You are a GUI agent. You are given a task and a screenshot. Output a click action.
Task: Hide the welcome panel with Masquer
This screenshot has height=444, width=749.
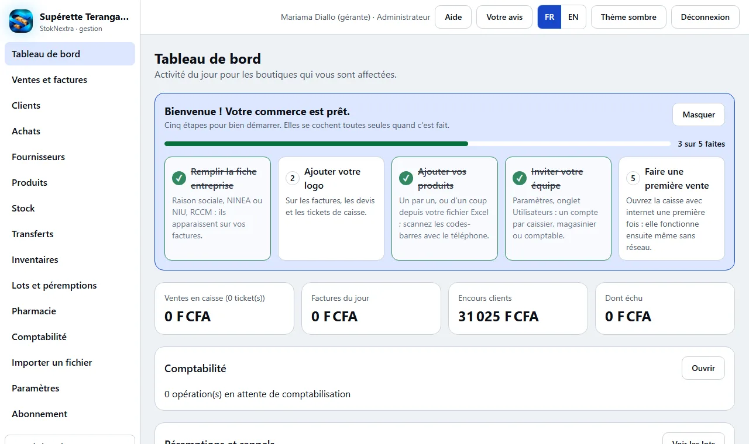pyautogui.click(x=699, y=115)
